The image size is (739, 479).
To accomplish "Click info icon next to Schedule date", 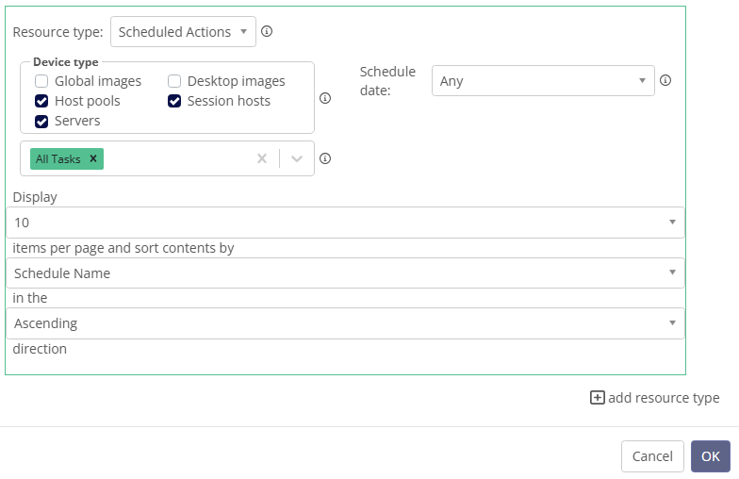I will click(665, 80).
